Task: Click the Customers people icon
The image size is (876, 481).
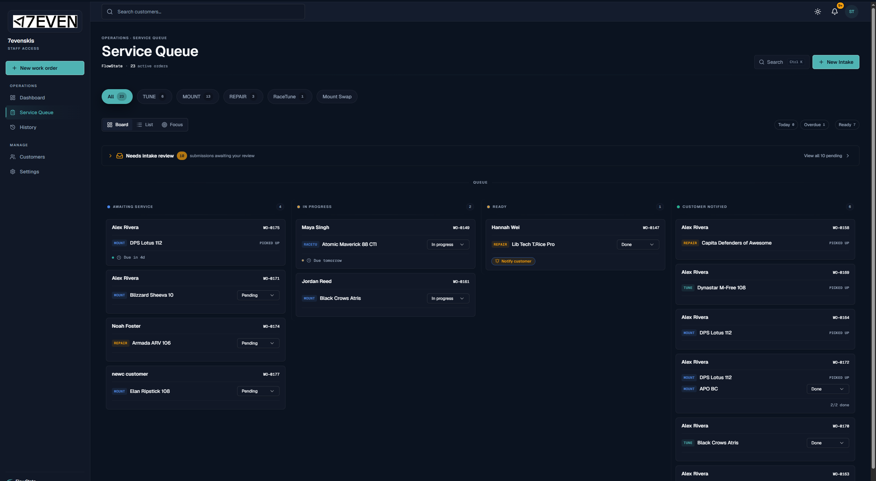Action: [13, 157]
